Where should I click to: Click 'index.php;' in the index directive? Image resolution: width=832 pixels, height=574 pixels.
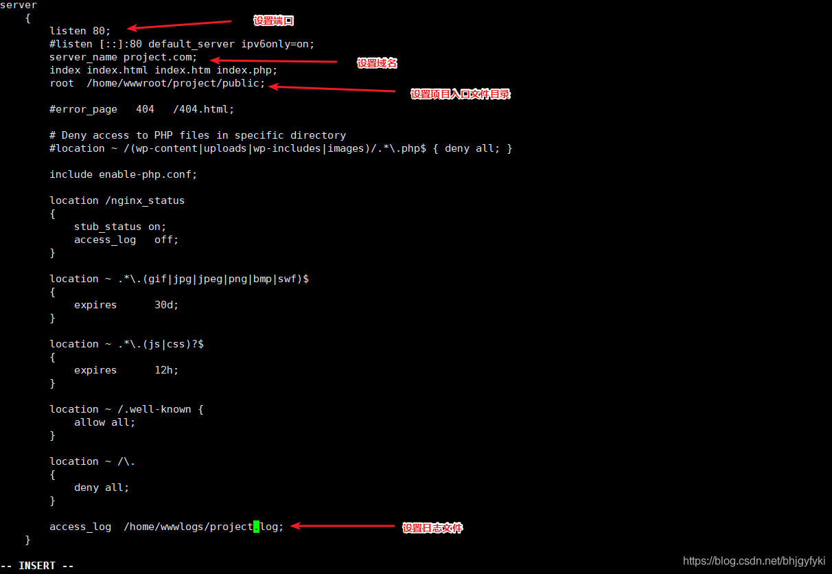pyautogui.click(x=247, y=70)
